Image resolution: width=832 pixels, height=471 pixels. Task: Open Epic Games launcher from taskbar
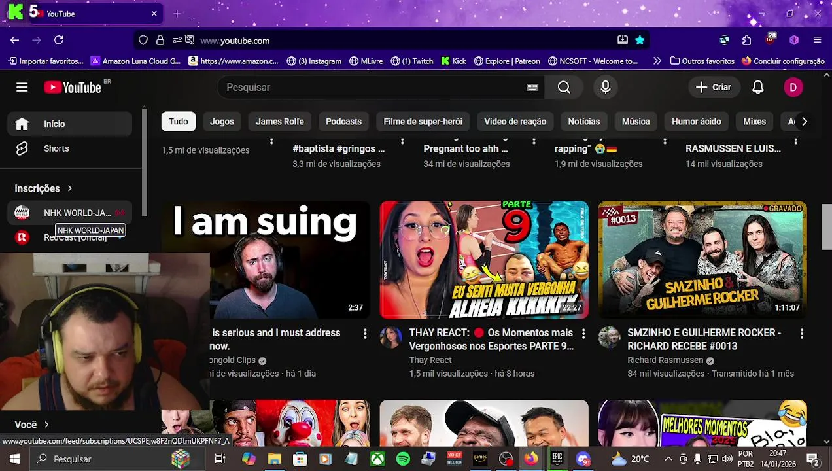click(557, 459)
